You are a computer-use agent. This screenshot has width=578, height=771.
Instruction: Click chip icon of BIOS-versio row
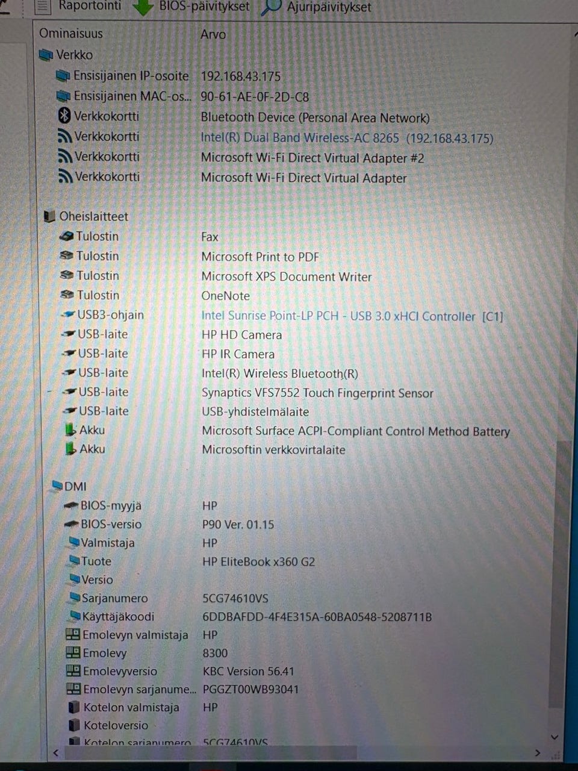(x=72, y=524)
